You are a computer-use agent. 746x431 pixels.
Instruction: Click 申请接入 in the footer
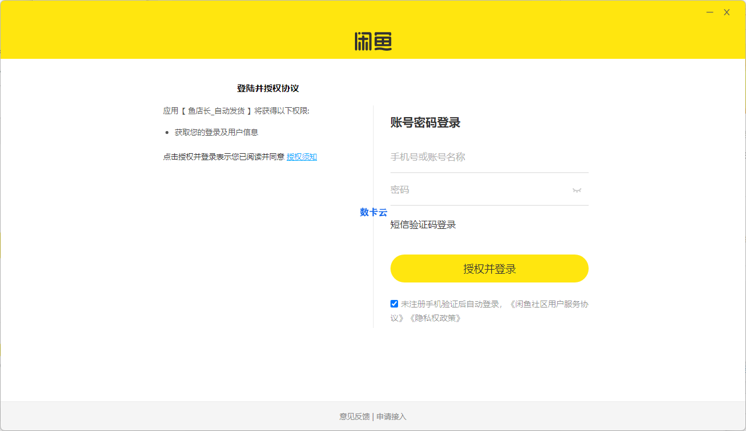[x=391, y=416]
